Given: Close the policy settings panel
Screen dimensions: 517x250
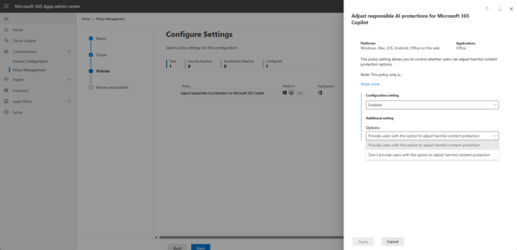Looking at the screenshot, I should coord(512,9).
